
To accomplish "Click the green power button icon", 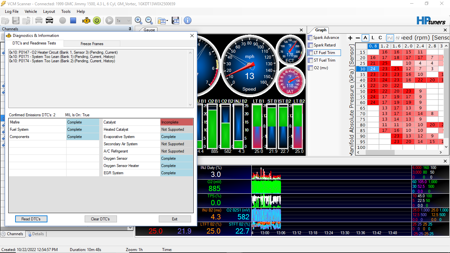I will pyautogui.click(x=97, y=20).
